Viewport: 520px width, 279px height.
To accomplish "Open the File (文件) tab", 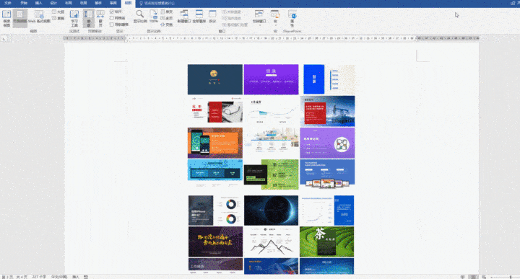I will [8, 3].
